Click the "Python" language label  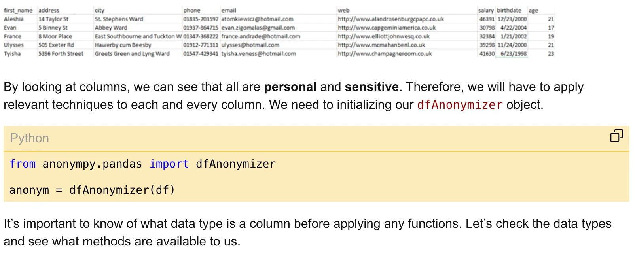click(x=30, y=138)
